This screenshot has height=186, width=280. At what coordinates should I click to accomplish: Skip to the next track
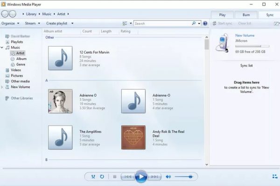(154, 177)
